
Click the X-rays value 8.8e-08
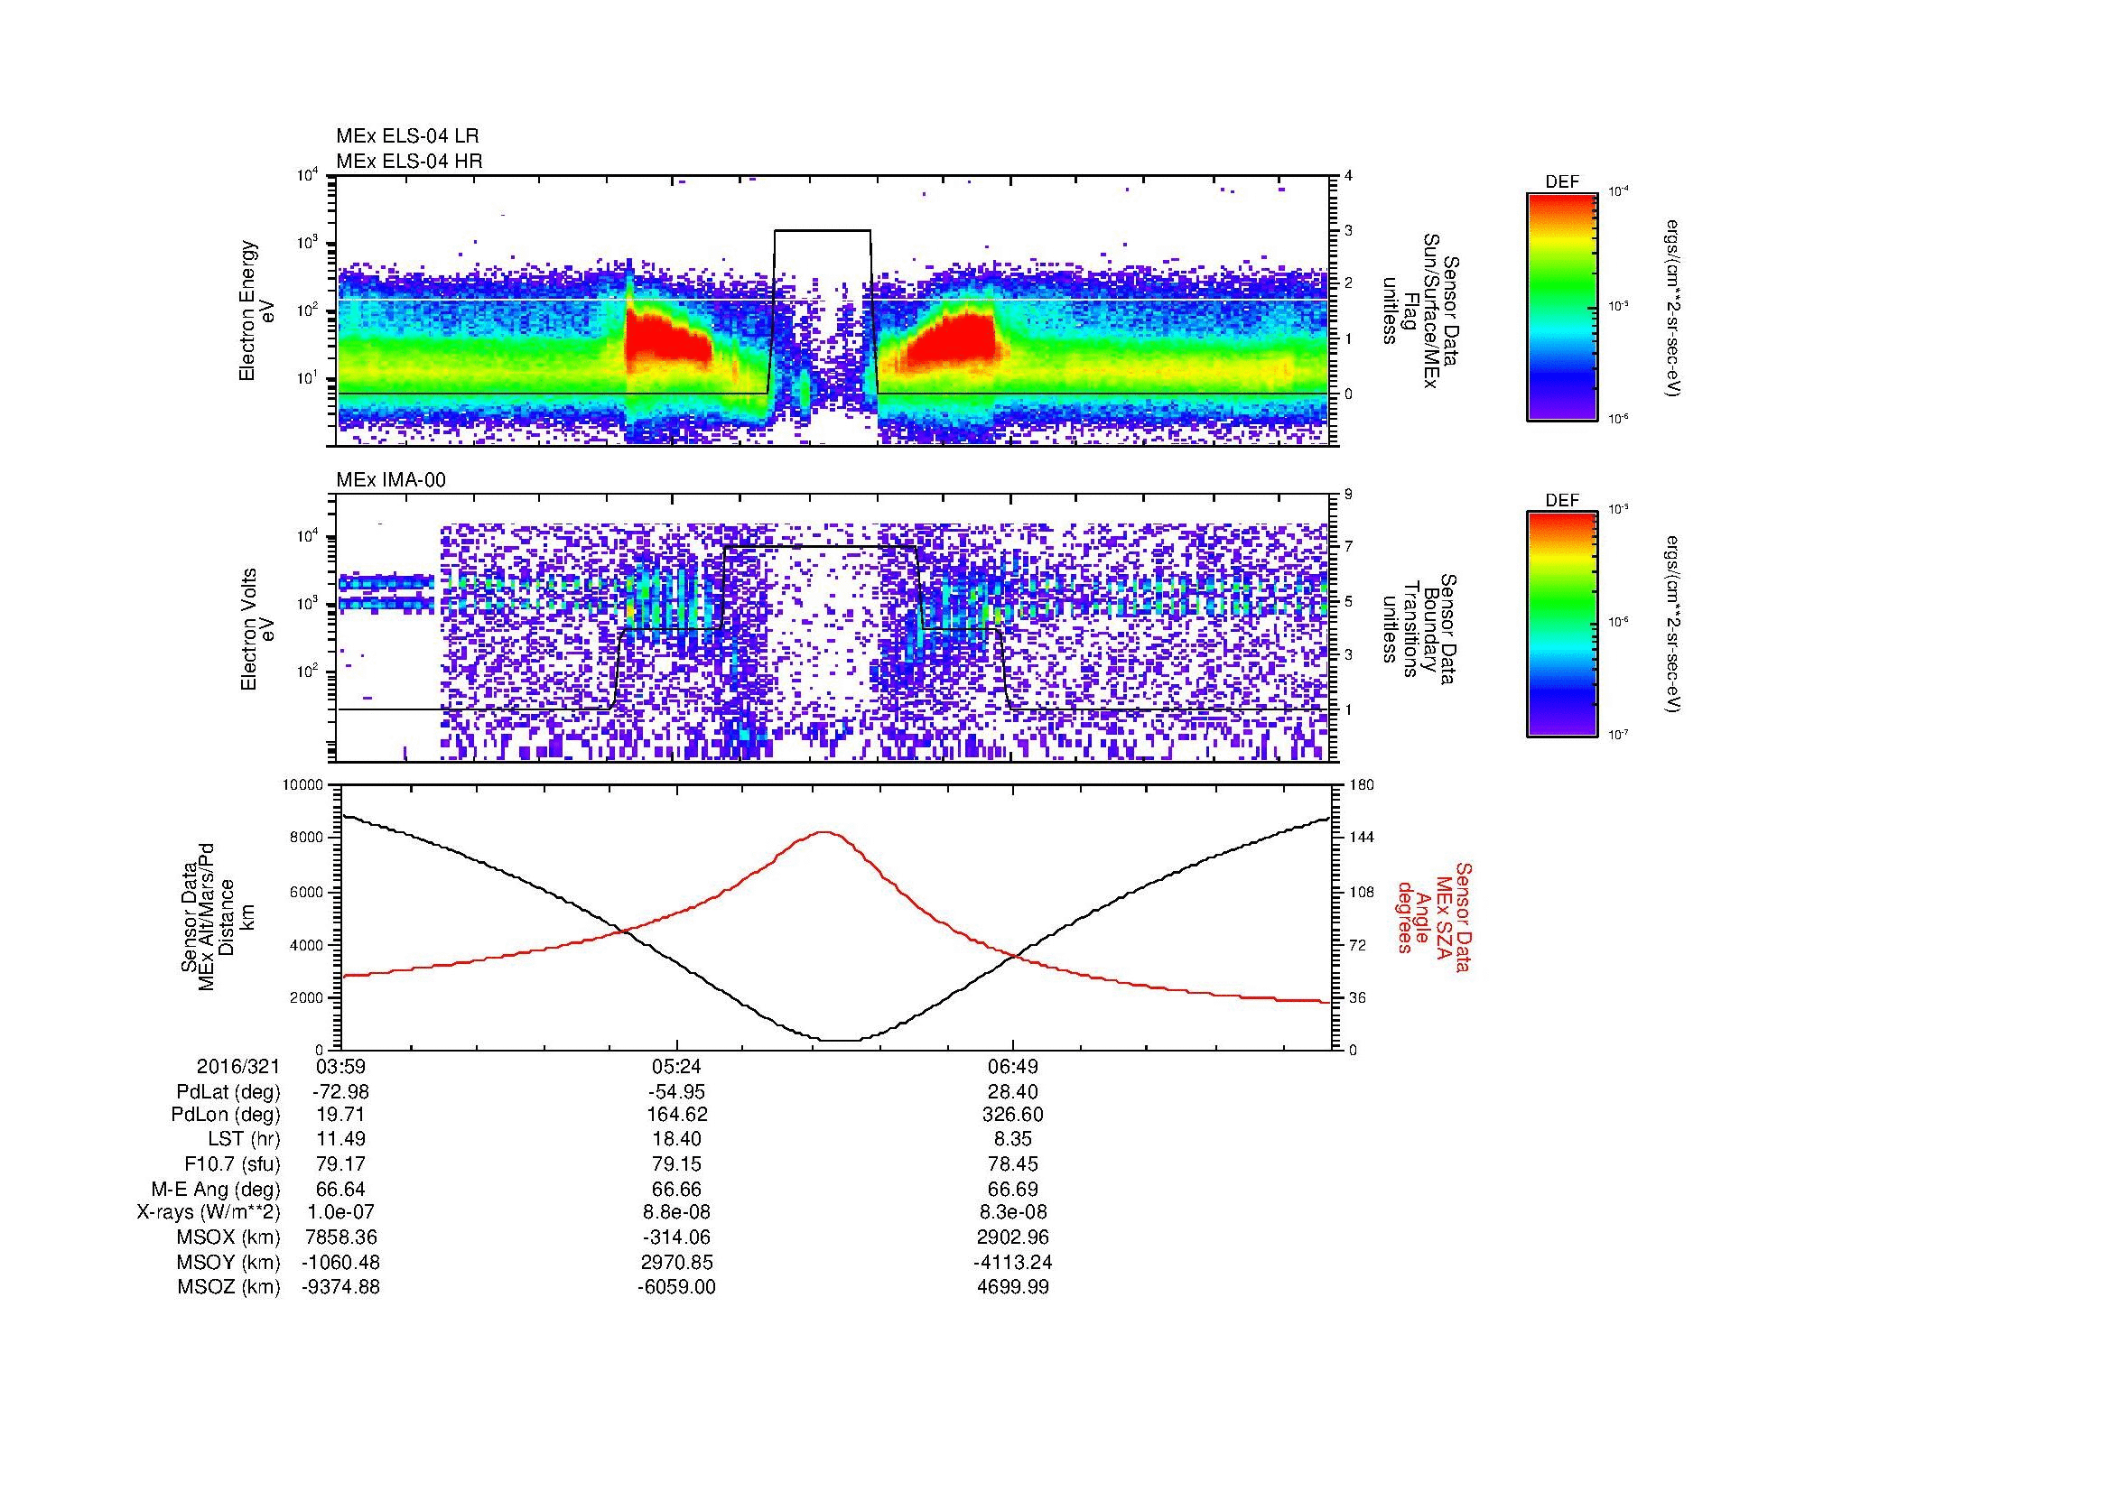point(676,1212)
